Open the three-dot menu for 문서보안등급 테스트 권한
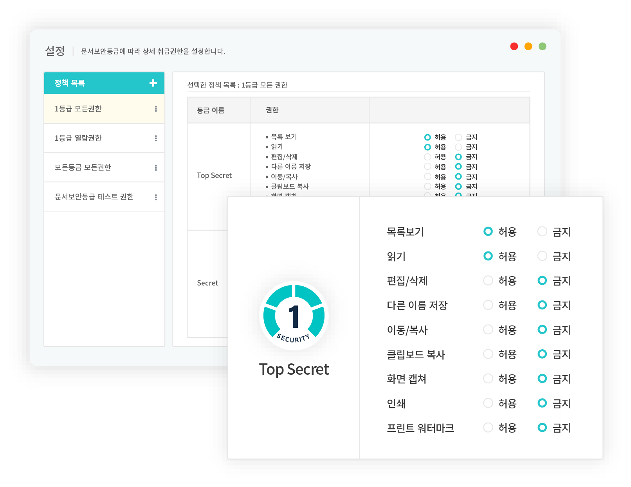 coord(156,197)
